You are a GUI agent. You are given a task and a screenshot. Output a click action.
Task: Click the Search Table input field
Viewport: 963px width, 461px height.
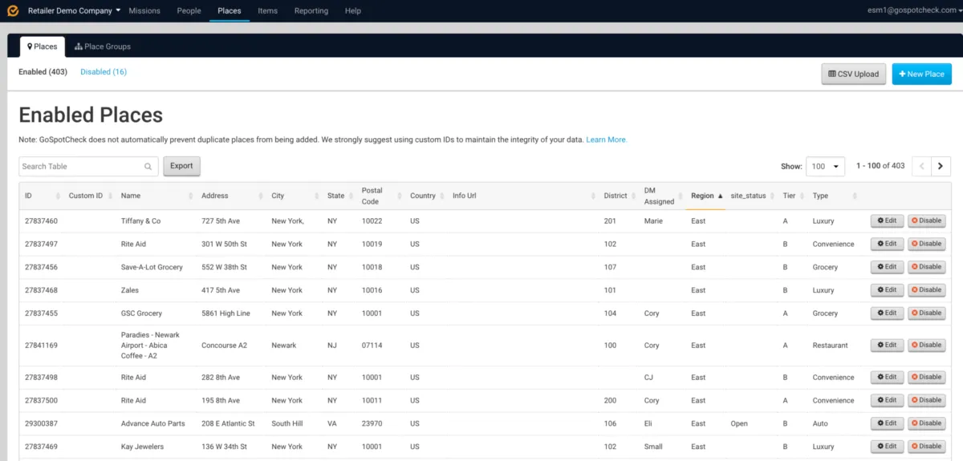[80, 167]
